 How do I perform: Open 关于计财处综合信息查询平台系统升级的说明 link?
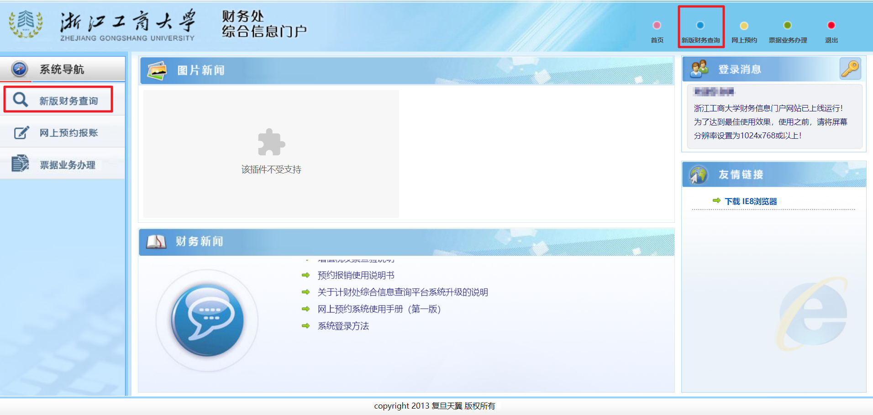[403, 292]
